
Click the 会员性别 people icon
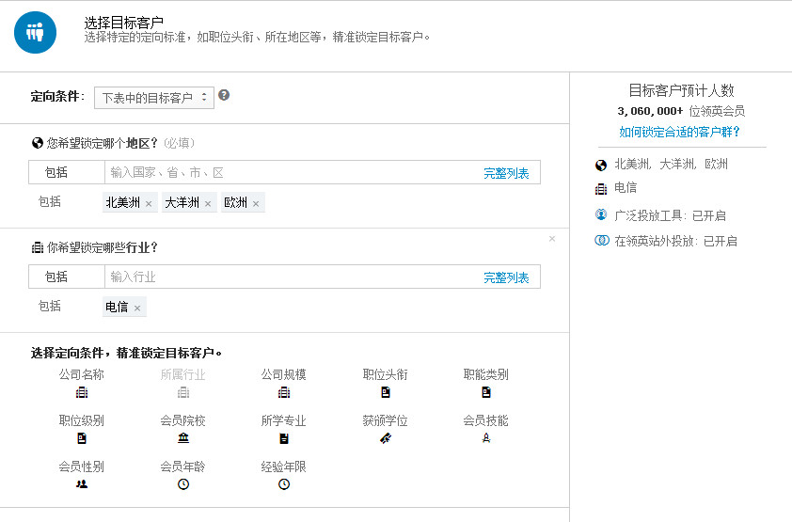(82, 484)
